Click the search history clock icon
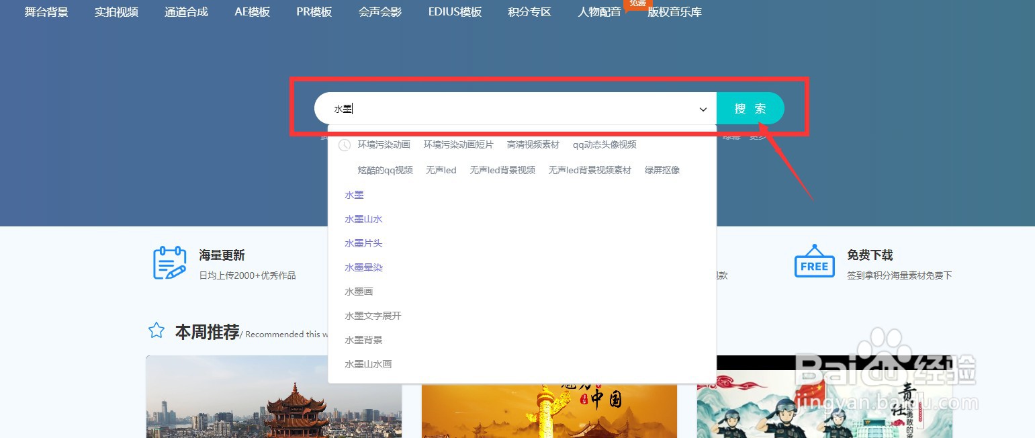Image resolution: width=1035 pixels, height=438 pixels. (344, 144)
